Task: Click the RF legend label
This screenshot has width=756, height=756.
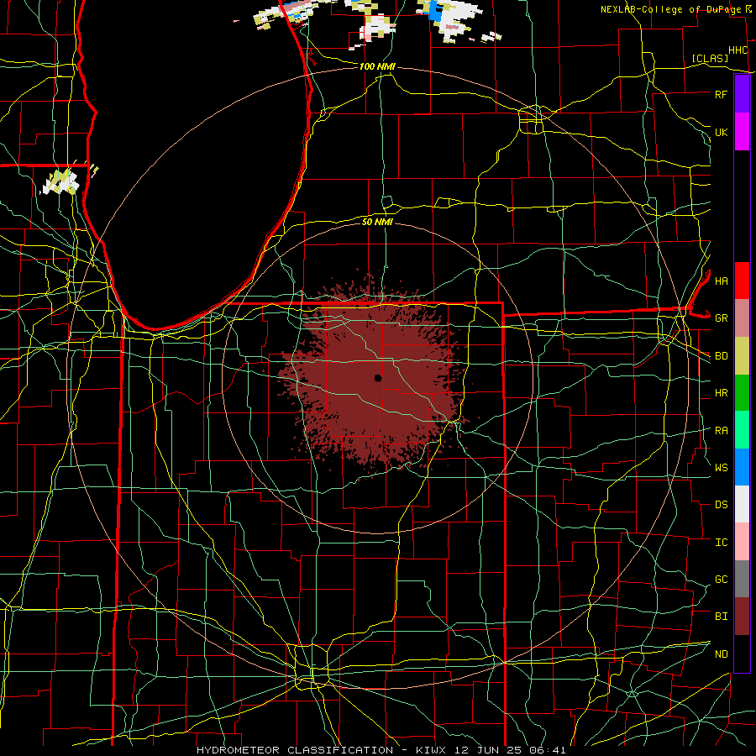Action: pyautogui.click(x=721, y=94)
